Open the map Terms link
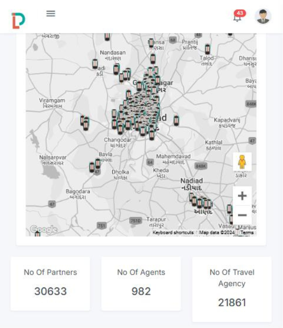283x328 pixels. pos(247,233)
